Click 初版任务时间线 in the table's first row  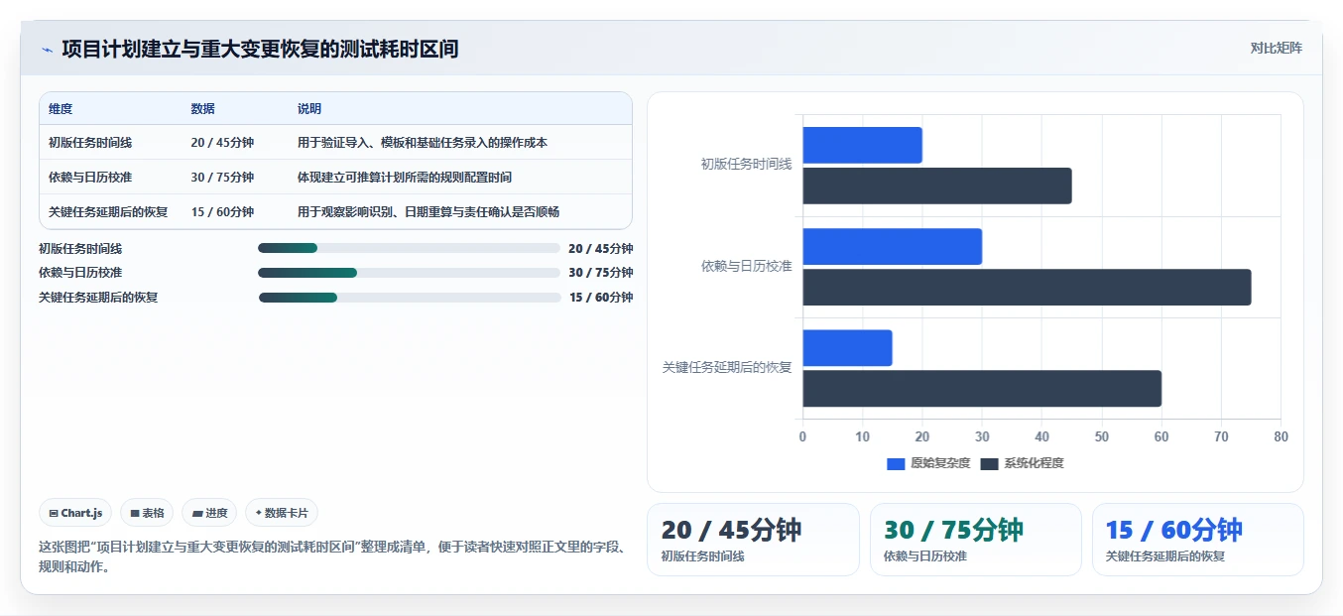pyautogui.click(x=90, y=143)
